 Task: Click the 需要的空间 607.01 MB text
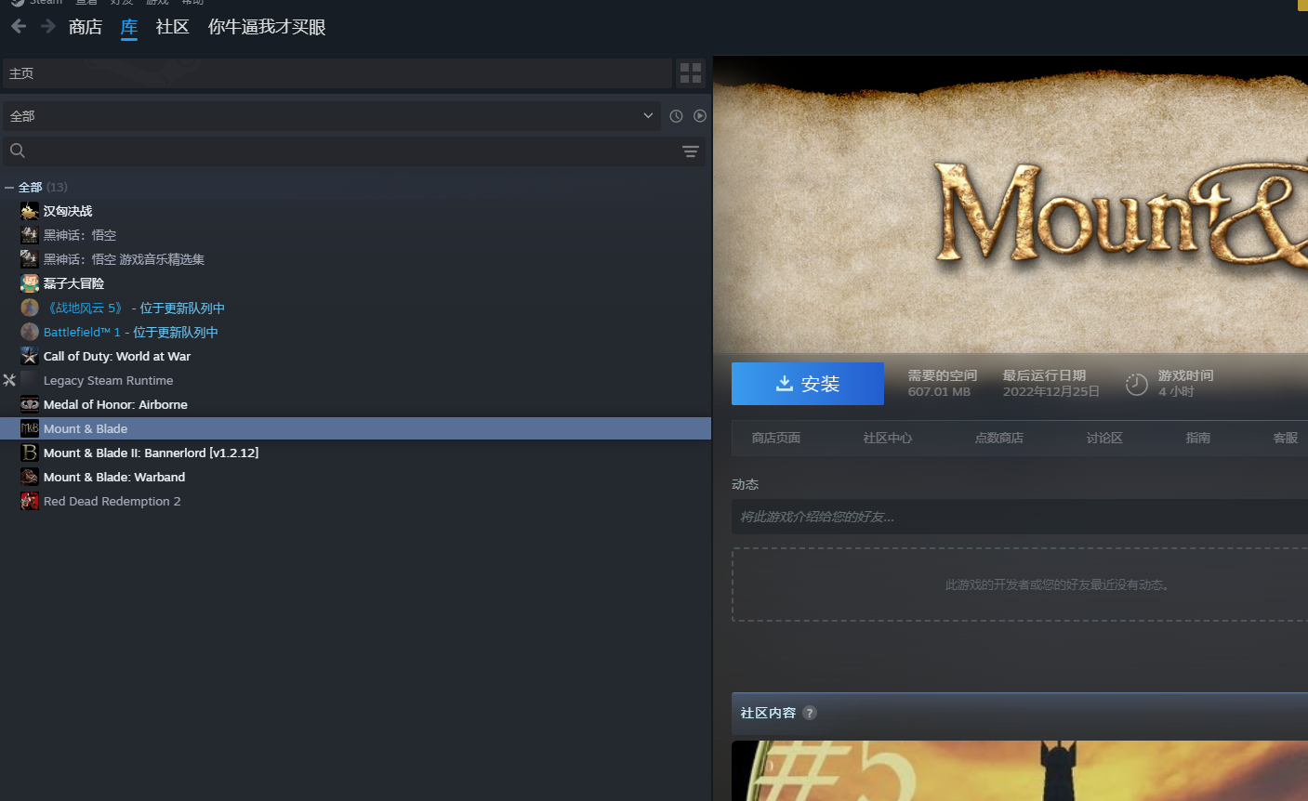pos(943,383)
